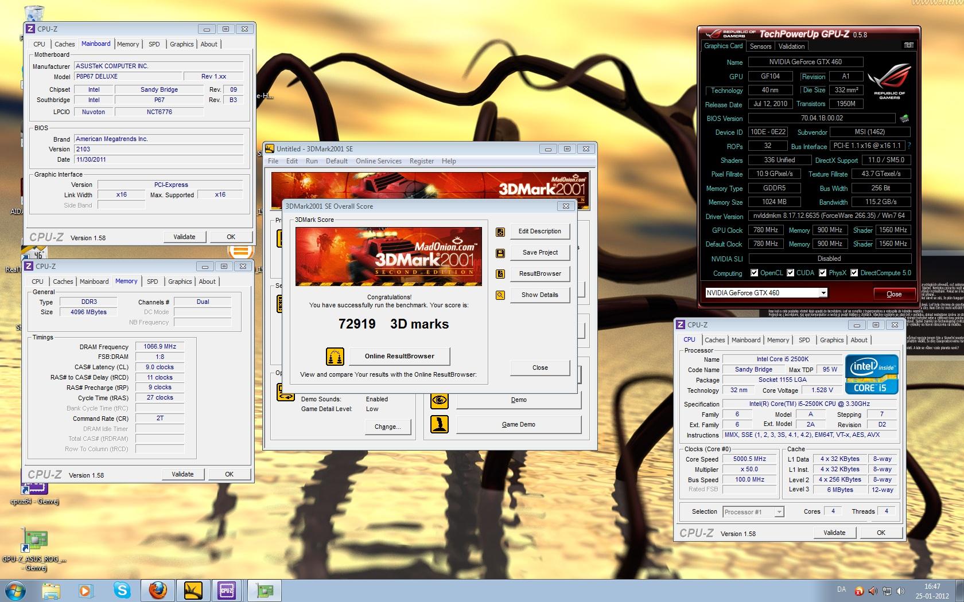Toggle the CUDA checkbox in GPU-Z

click(x=791, y=273)
